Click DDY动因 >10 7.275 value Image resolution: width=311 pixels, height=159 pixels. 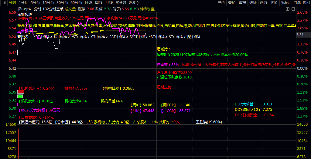pos(254,110)
